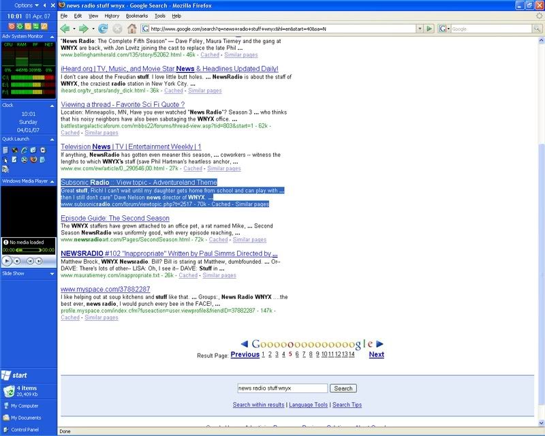This screenshot has height=436, width=545.
Task: Click the green Go button beside URL
Action: (429, 29)
